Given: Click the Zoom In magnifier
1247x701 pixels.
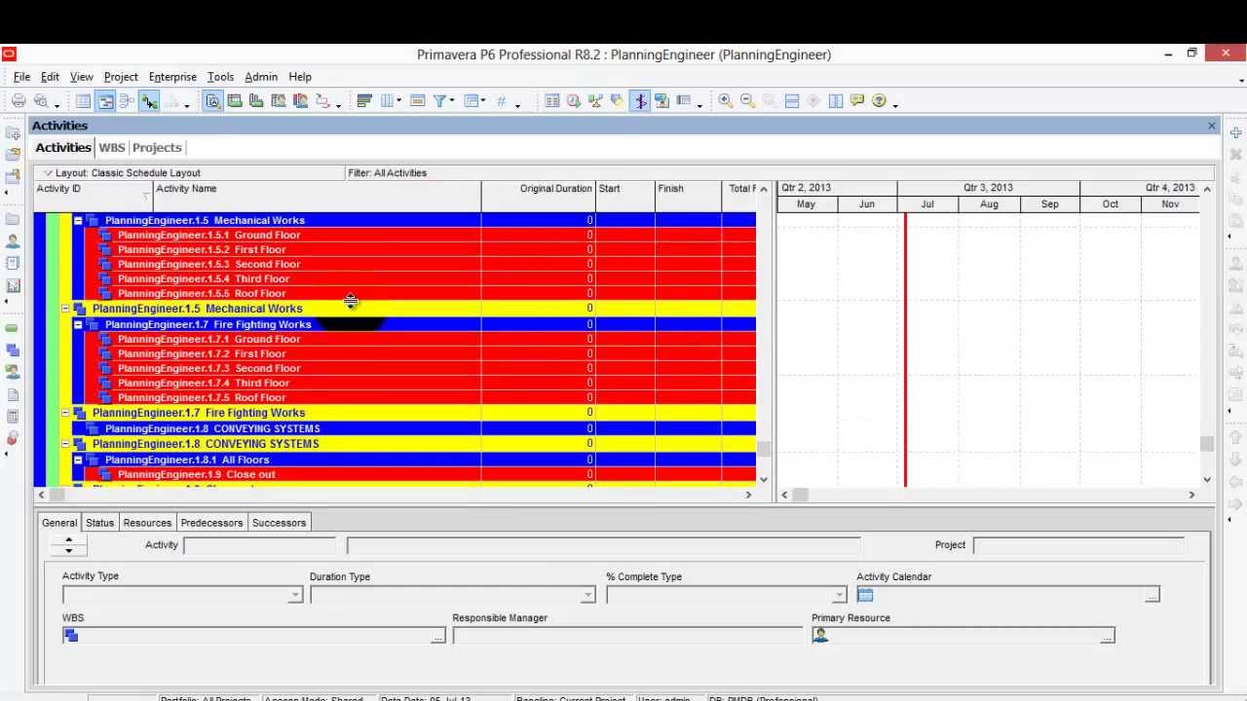Looking at the screenshot, I should [726, 100].
